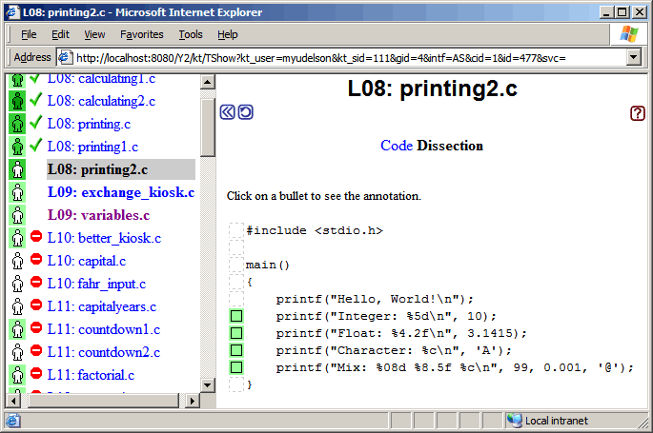Viewport: 653px width, 433px height.
Task: Click sidebar vertical scroll up arrow
Action: 208,82
